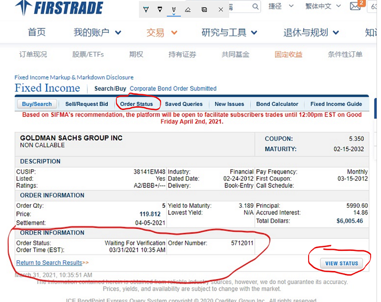Click the coupon value 5.350
This screenshot has width=381, height=302.
point(357,139)
